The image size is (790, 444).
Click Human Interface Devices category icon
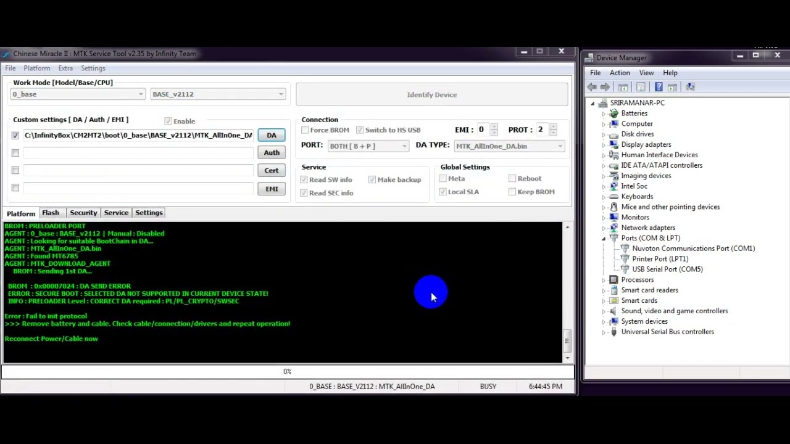coord(613,155)
